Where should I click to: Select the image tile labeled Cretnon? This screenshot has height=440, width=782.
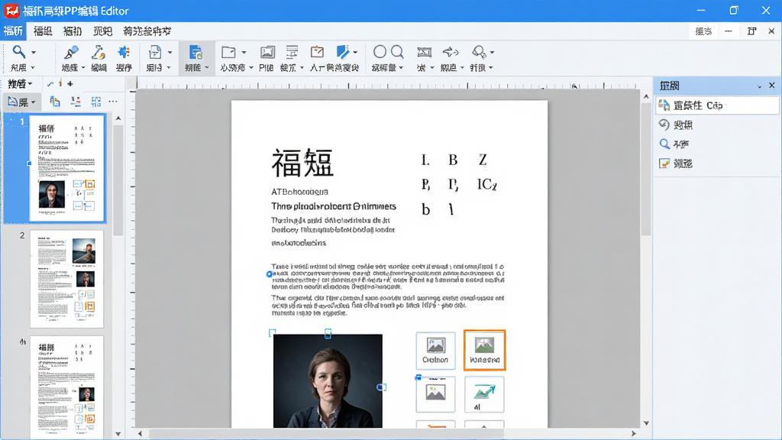tap(435, 351)
